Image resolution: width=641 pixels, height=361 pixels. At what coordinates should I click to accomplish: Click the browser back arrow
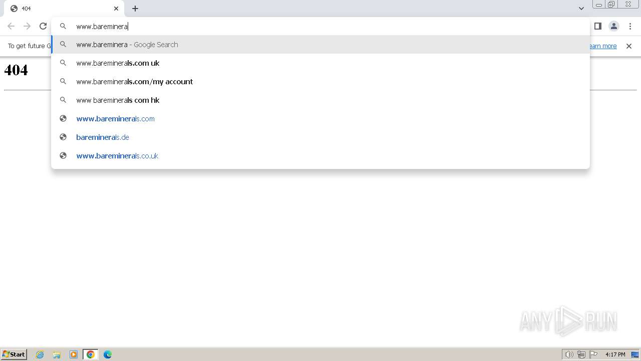click(x=11, y=26)
